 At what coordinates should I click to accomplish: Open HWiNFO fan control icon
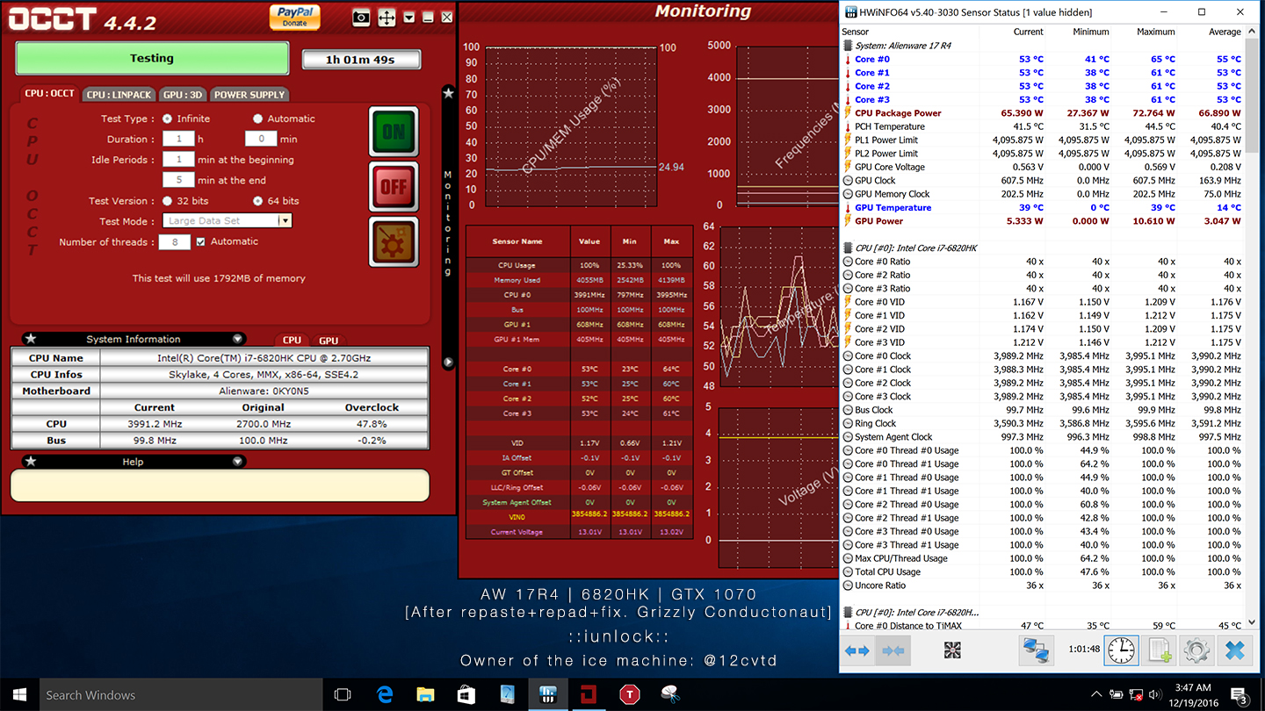(x=952, y=650)
